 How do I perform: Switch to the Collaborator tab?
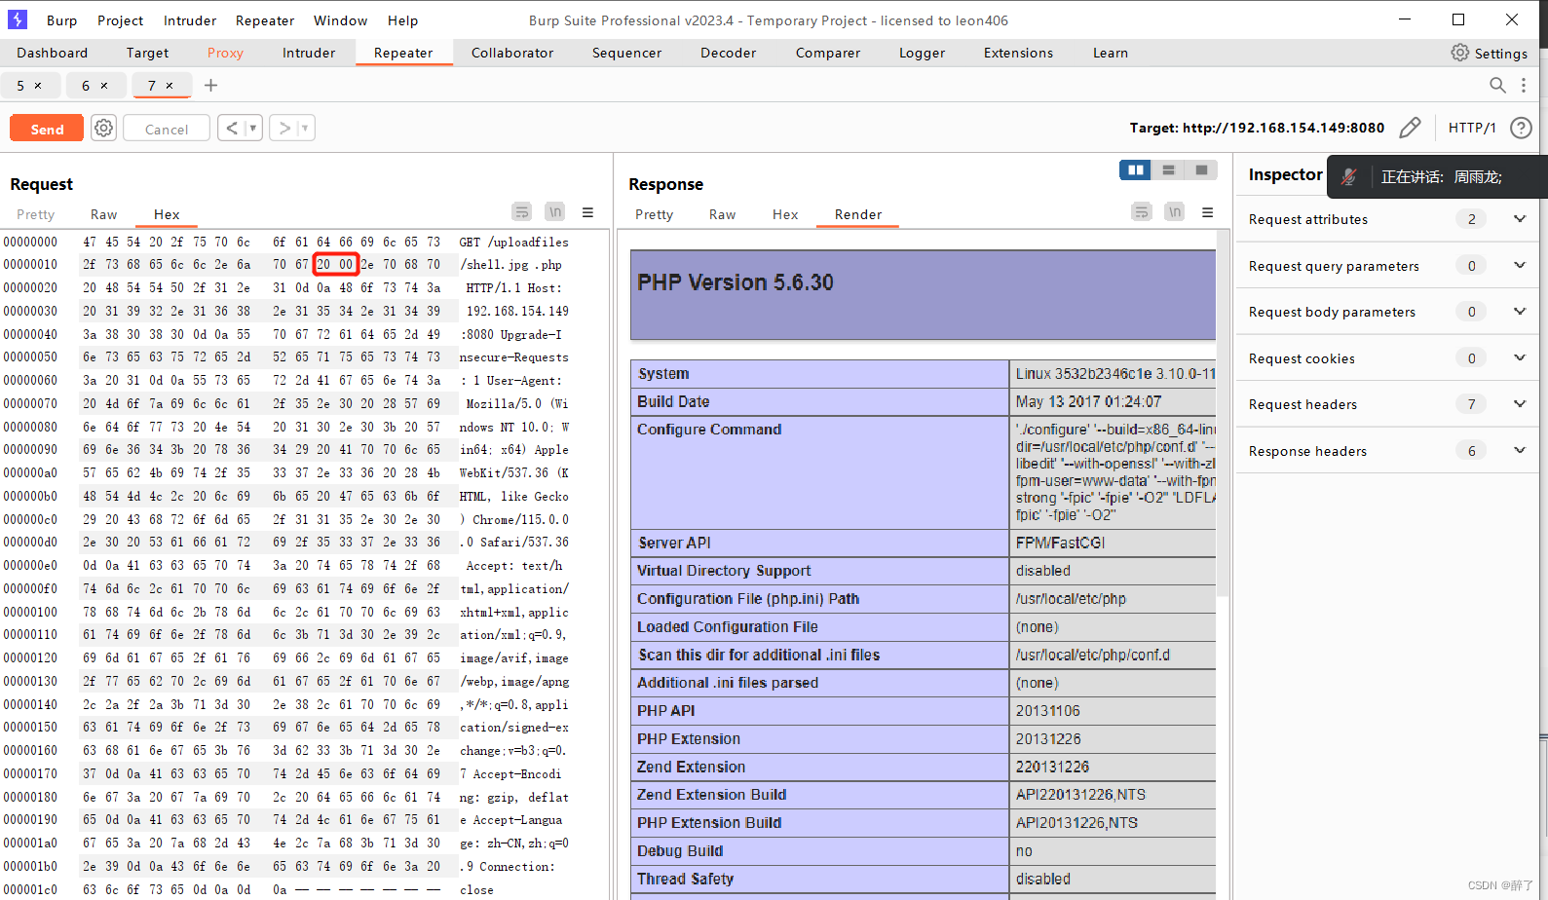pos(512,53)
